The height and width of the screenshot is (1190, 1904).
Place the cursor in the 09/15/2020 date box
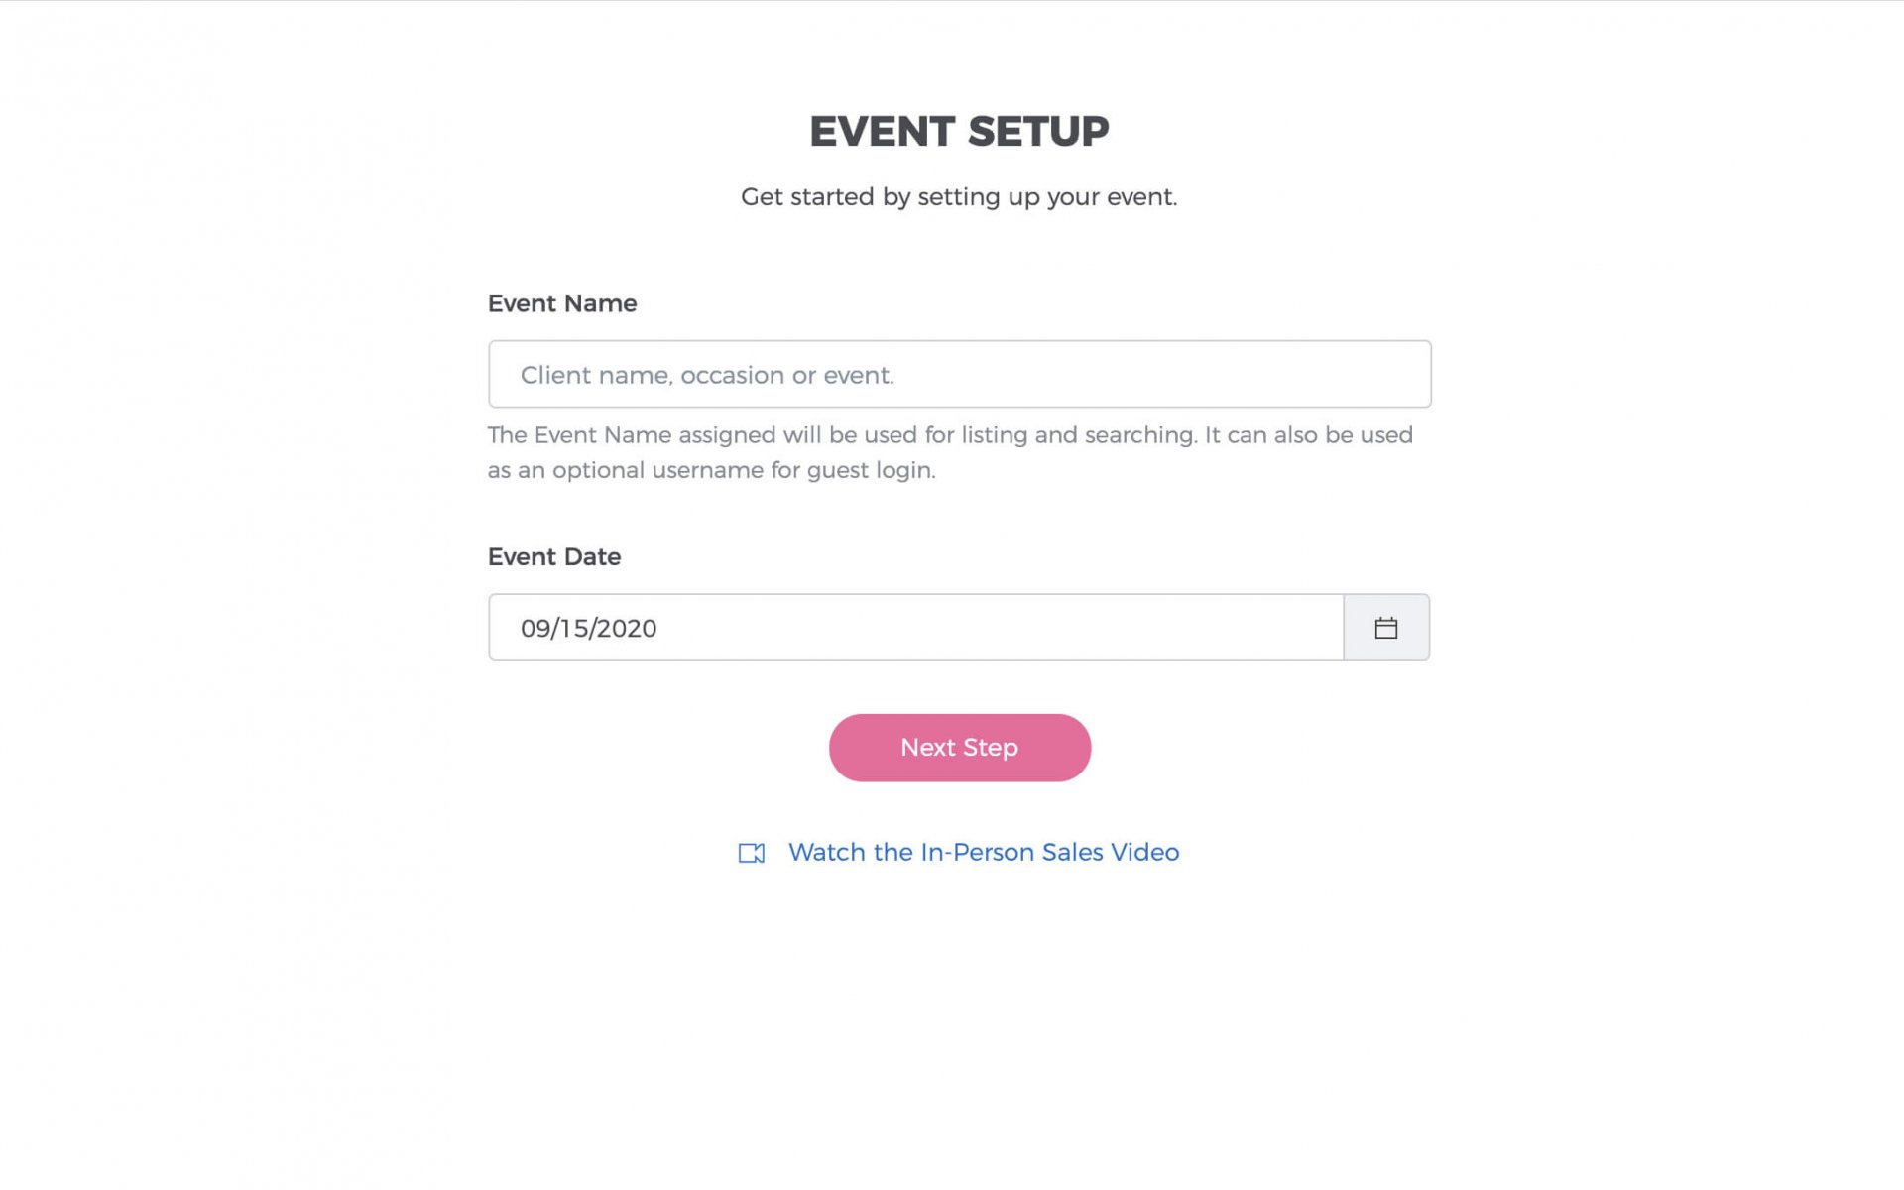[x=915, y=628]
